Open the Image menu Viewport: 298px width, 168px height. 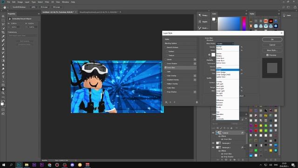tap(20, 2)
